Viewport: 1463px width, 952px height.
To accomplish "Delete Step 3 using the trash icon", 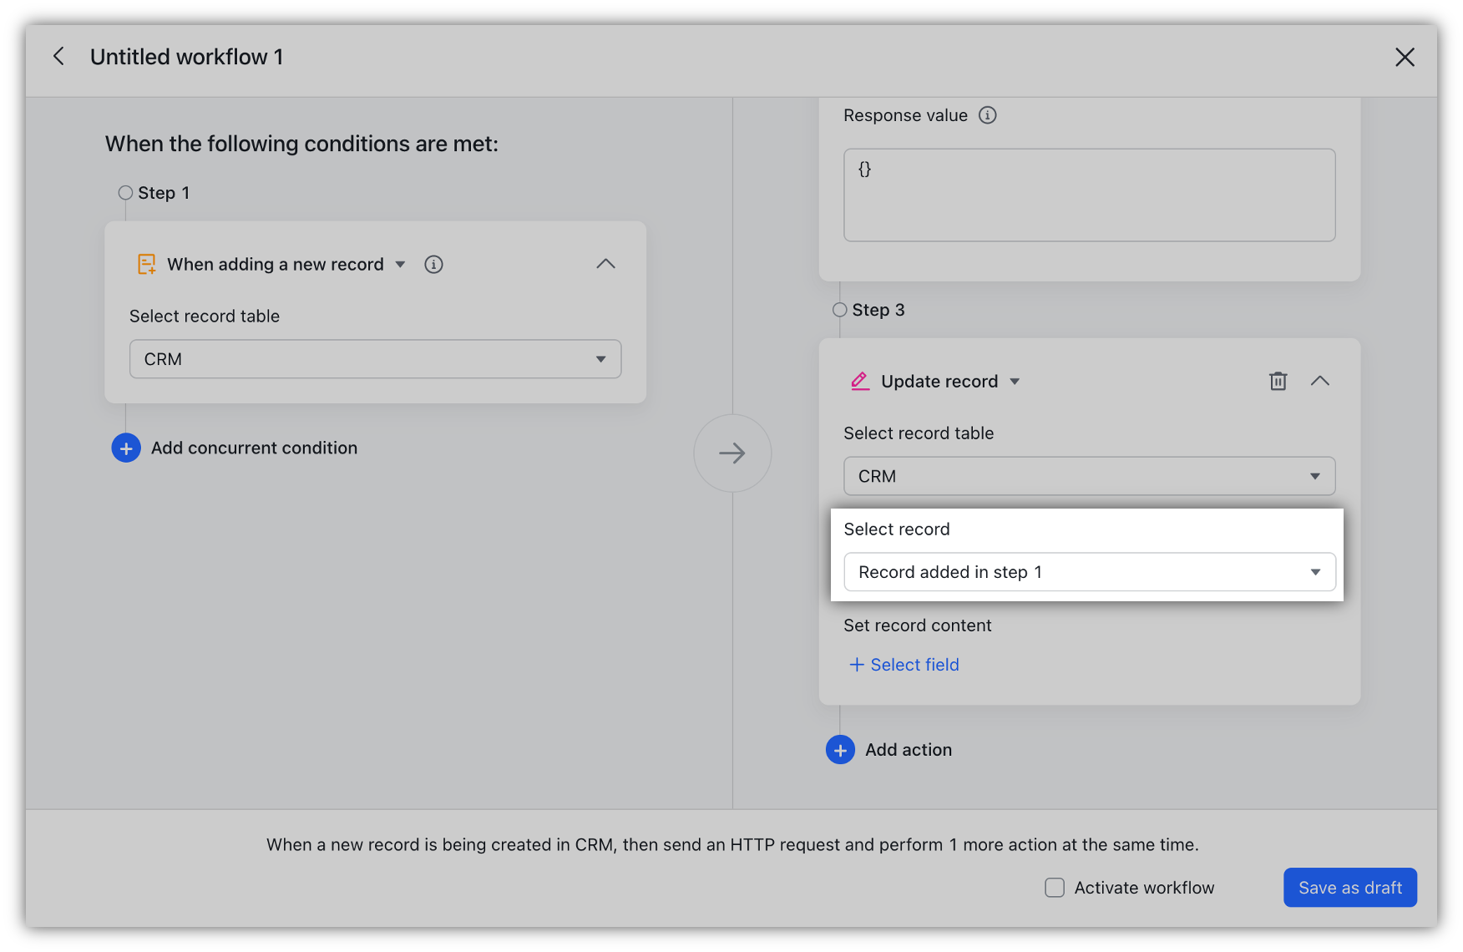I will [1277, 381].
